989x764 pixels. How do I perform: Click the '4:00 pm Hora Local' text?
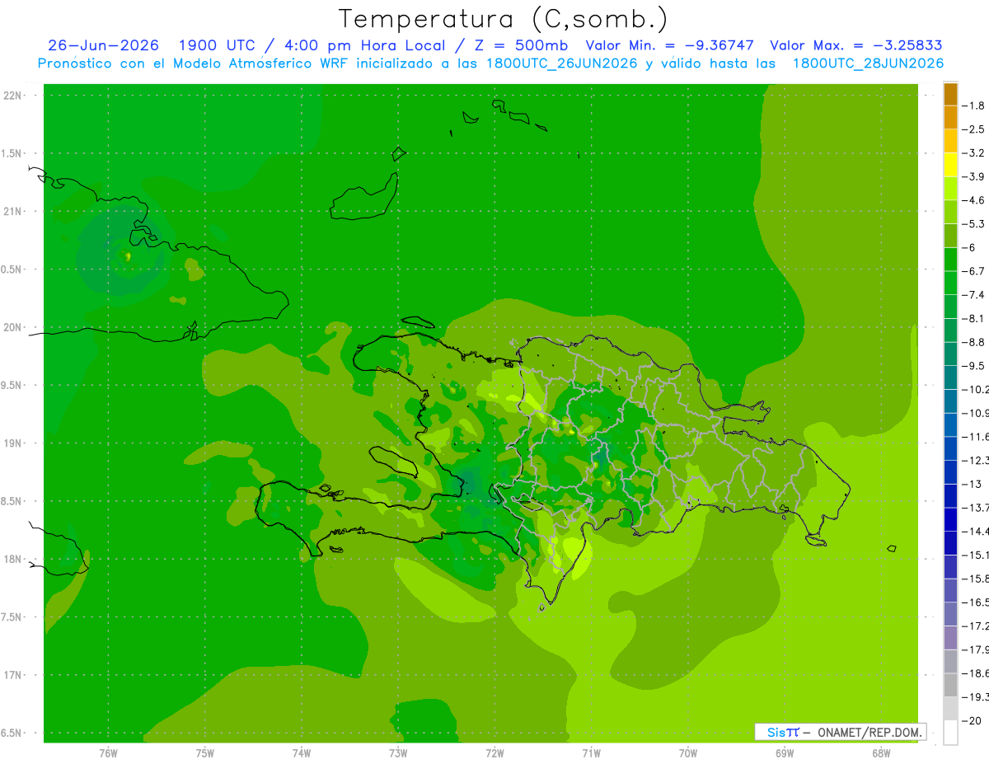click(x=364, y=45)
